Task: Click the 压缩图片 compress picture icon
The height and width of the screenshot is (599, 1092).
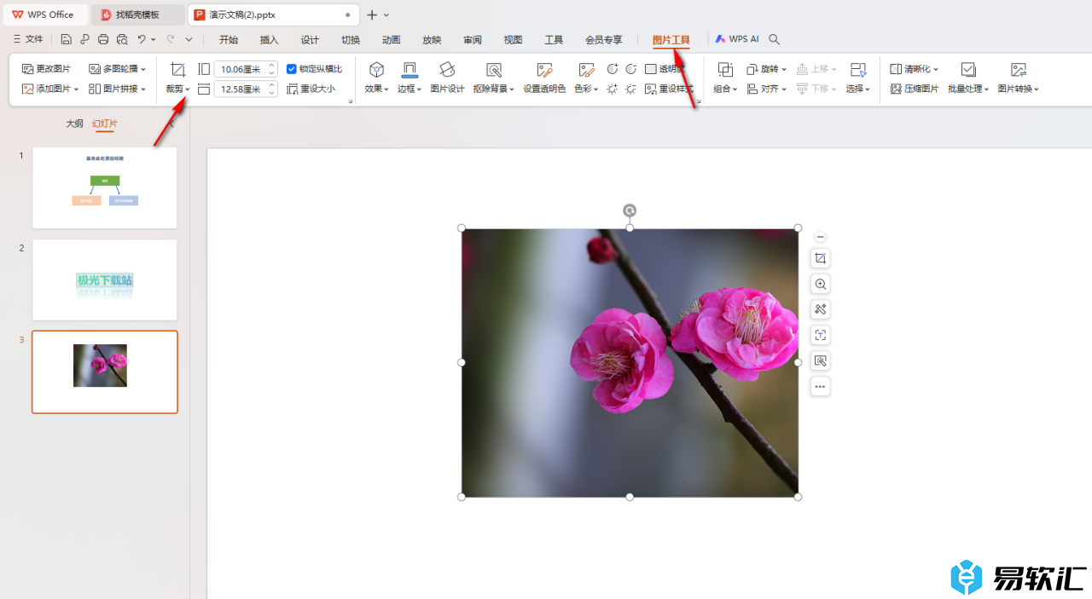Action: (896, 89)
